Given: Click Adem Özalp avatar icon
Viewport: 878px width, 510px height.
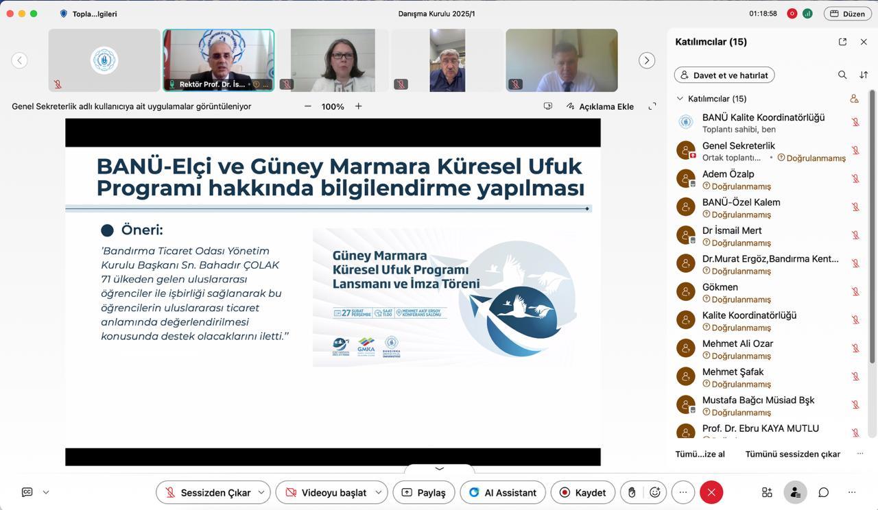Looking at the screenshot, I should (x=686, y=179).
